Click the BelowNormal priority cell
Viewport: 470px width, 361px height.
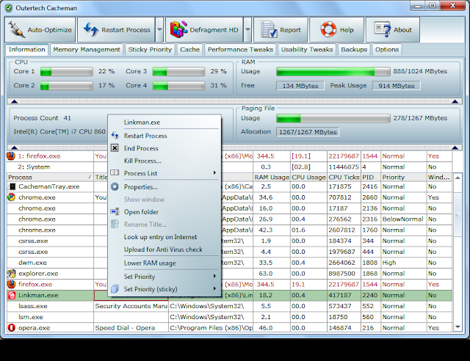click(403, 219)
